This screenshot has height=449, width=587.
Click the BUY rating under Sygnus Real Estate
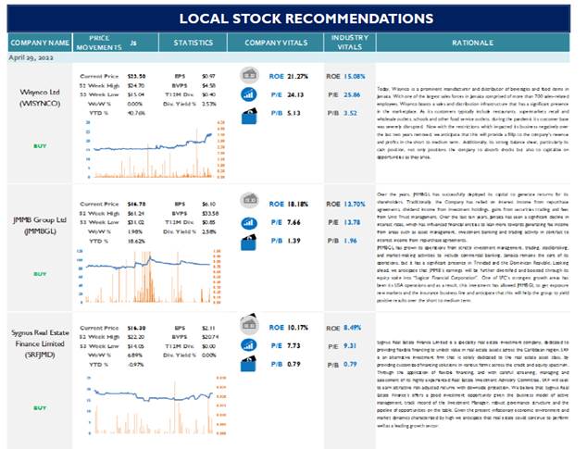40,408
